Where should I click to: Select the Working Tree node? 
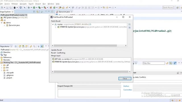20,62
